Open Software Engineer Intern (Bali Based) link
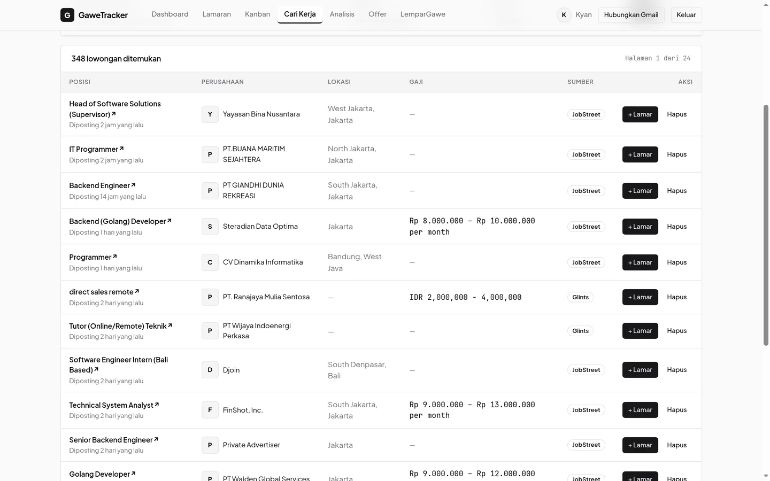Image resolution: width=770 pixels, height=481 pixels. pyautogui.click(x=119, y=365)
